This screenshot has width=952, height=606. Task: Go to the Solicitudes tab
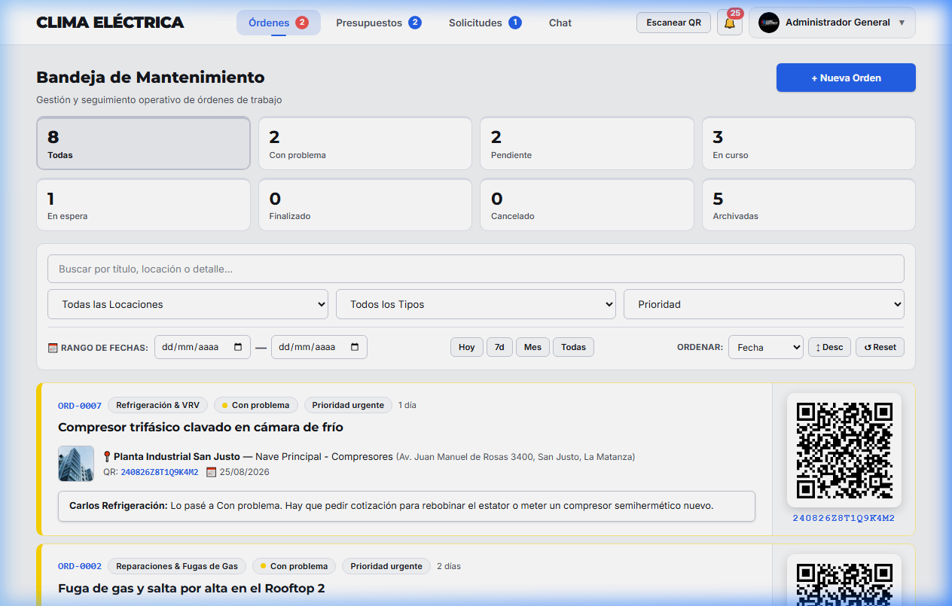tap(485, 23)
